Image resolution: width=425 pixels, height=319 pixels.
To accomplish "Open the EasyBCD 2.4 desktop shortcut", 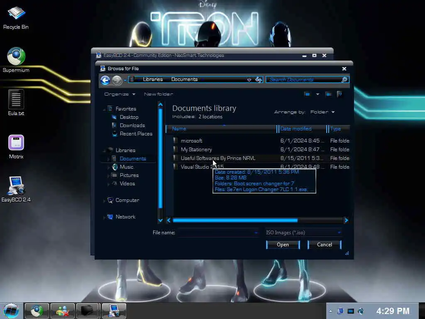I will [16, 189].
